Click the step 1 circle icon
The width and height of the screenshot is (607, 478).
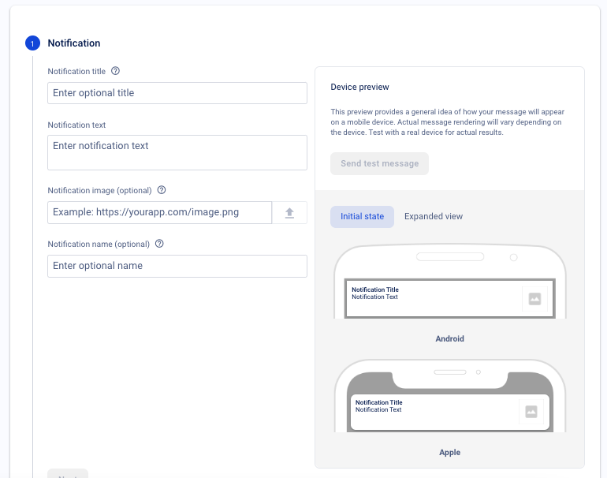coord(32,43)
